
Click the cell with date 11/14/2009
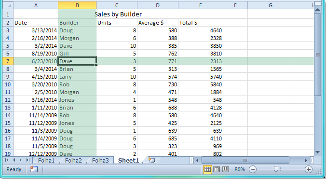pos(36,115)
